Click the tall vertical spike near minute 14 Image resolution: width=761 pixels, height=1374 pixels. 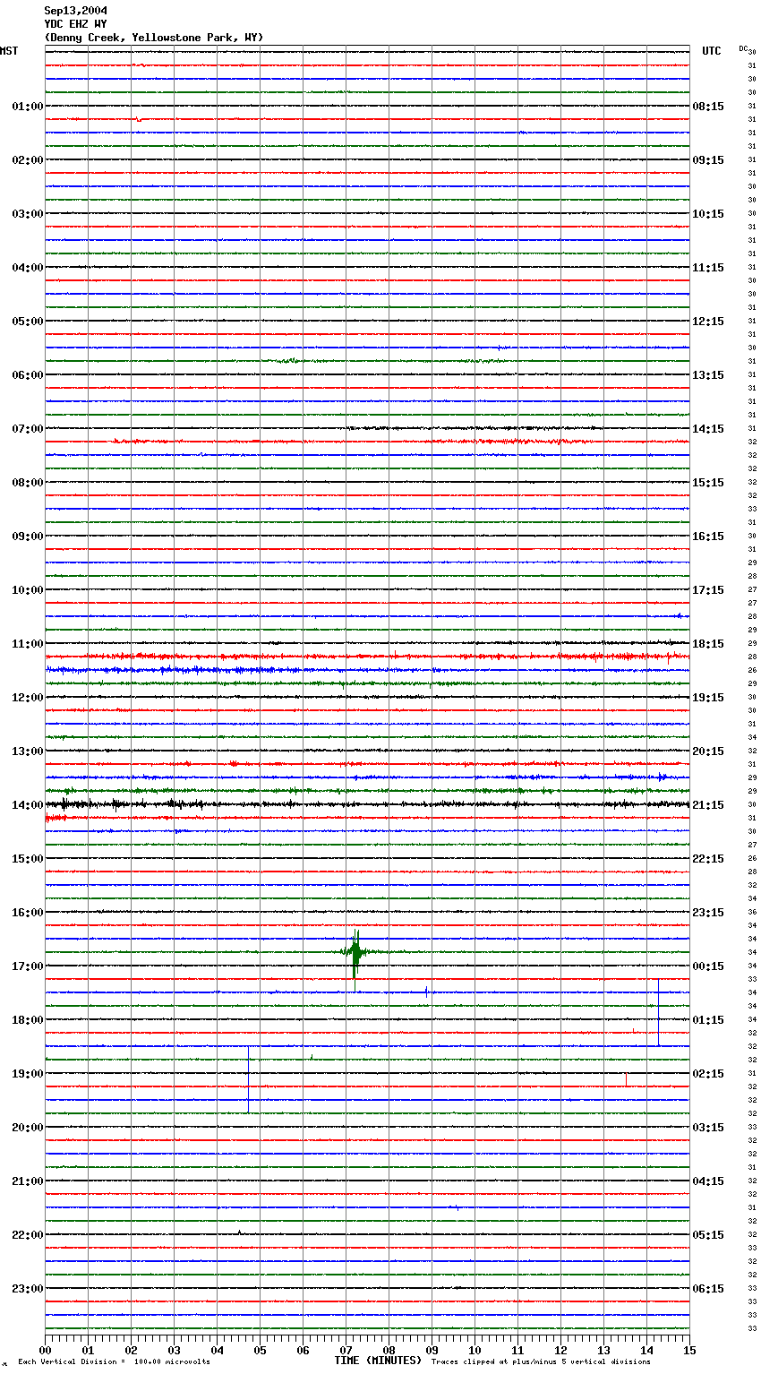pos(659,1012)
